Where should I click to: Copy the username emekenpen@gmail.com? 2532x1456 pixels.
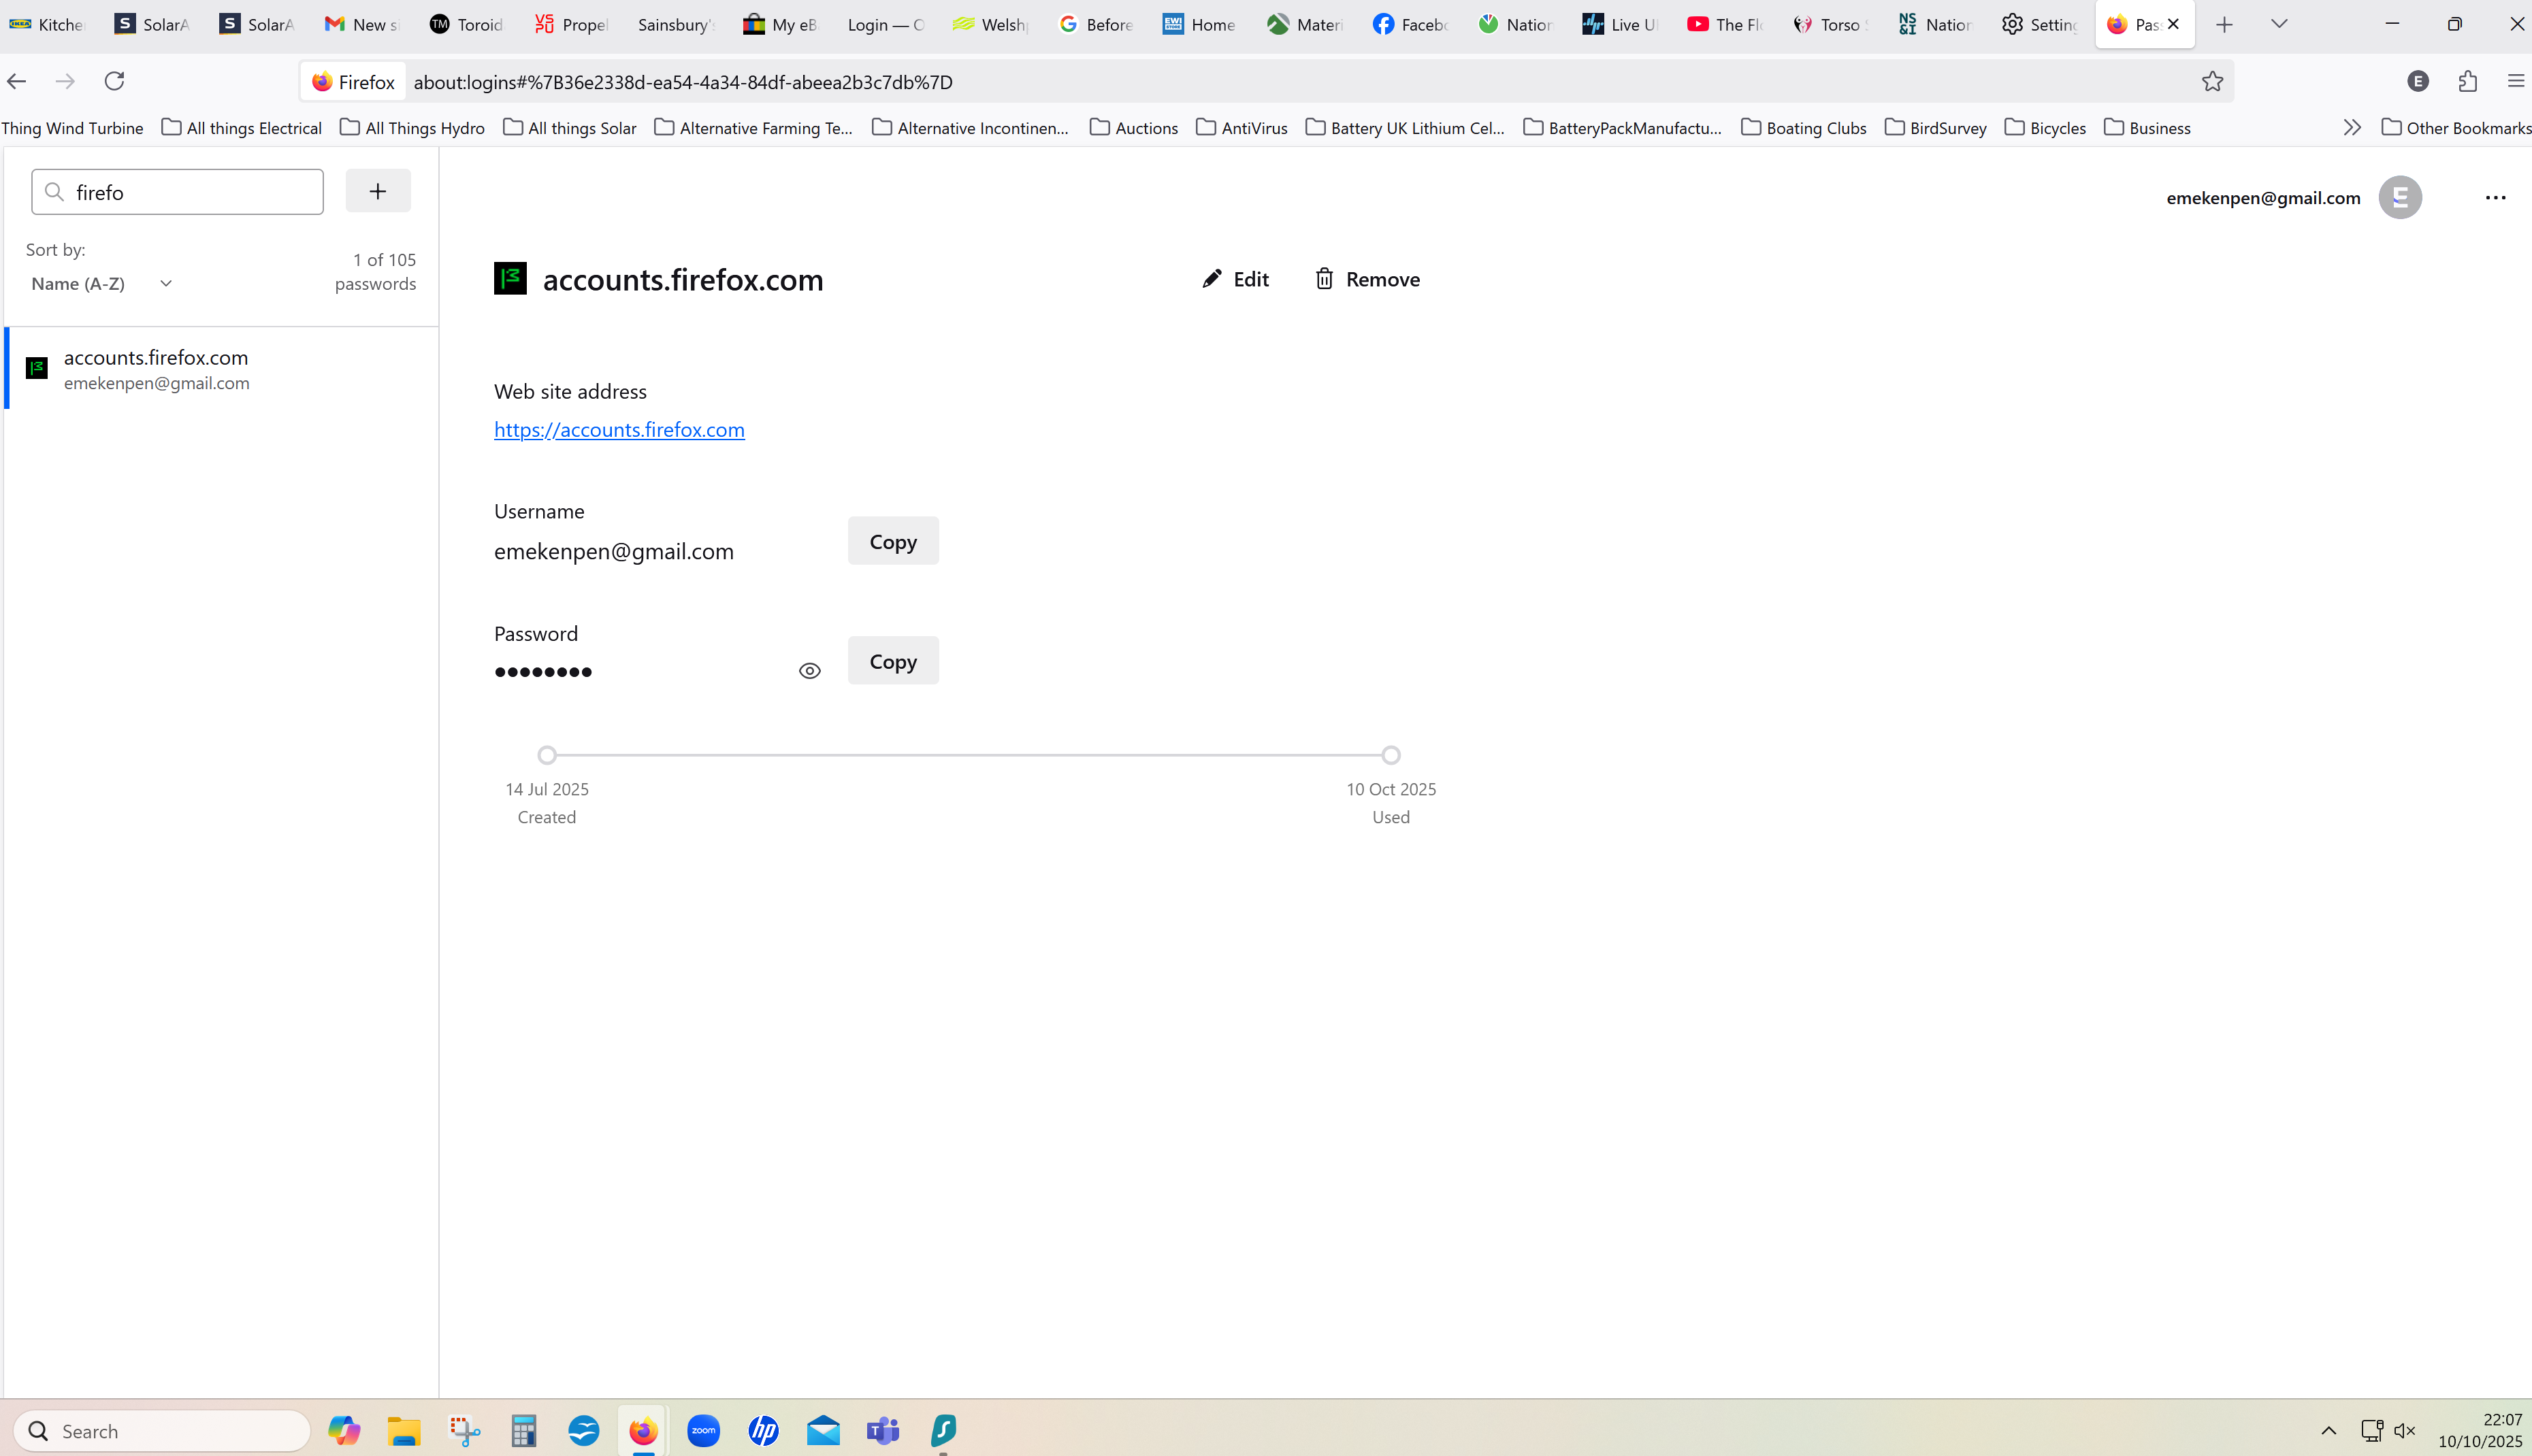(x=892, y=541)
